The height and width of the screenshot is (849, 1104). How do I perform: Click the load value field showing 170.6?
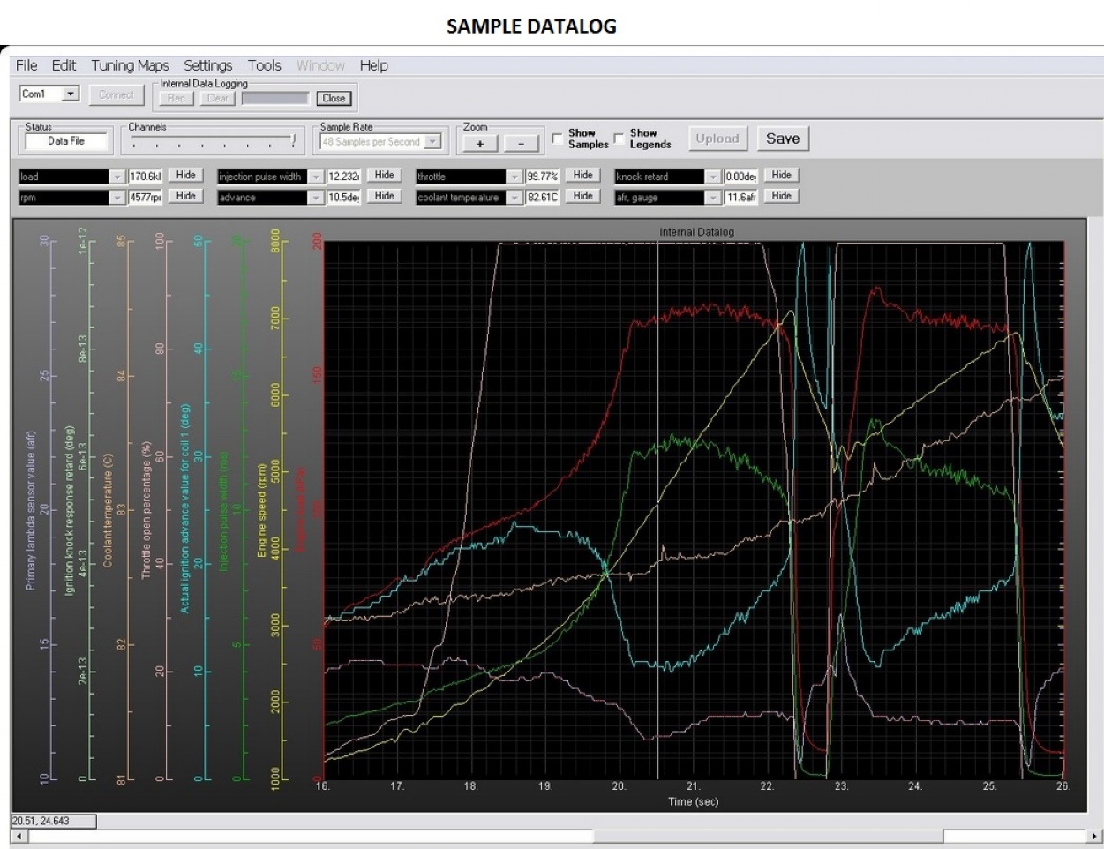(x=146, y=177)
